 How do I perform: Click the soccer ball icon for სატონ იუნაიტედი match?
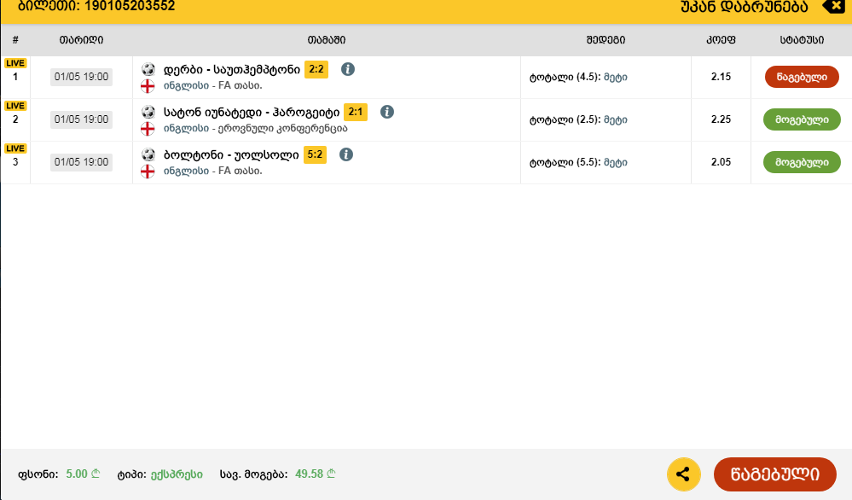tap(148, 112)
